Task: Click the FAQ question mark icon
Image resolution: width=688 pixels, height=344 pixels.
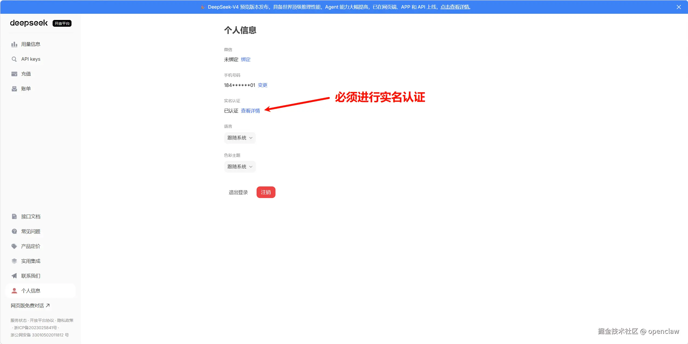Action: [14, 231]
